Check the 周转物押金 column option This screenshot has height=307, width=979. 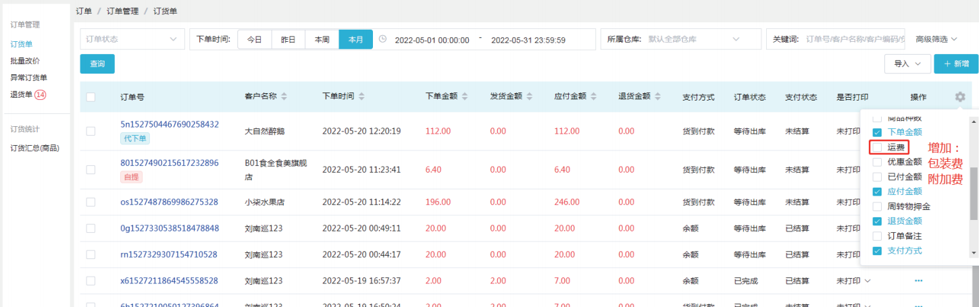(877, 206)
